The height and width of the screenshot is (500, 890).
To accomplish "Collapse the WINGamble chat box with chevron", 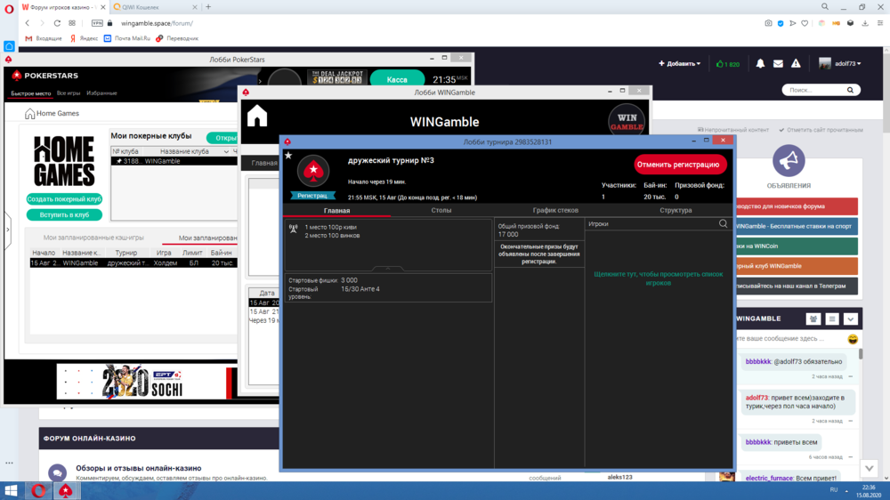I will [x=851, y=319].
